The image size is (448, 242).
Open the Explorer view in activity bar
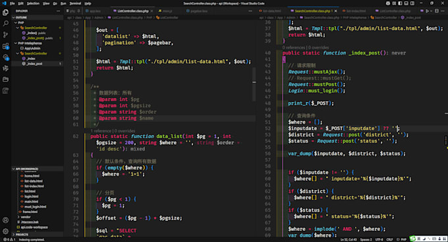point(5,12)
